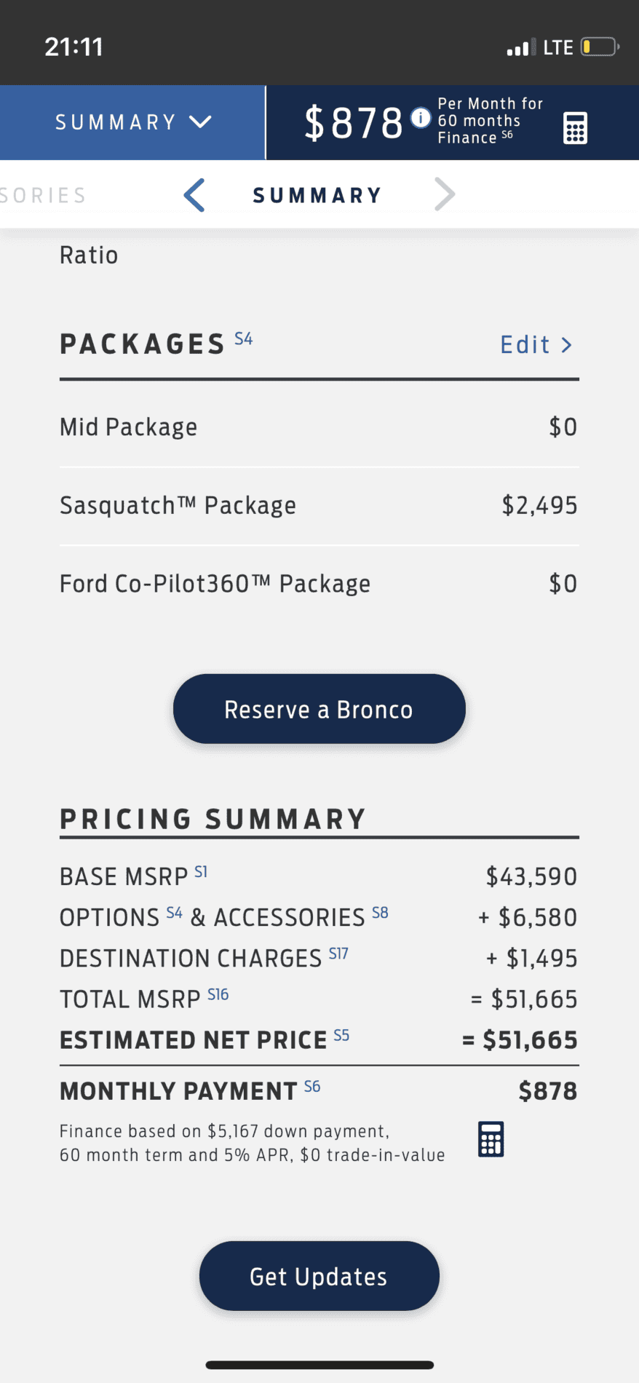Select the partially visible Accessories tab
Viewport: 639px width, 1383px height.
pyautogui.click(x=44, y=195)
